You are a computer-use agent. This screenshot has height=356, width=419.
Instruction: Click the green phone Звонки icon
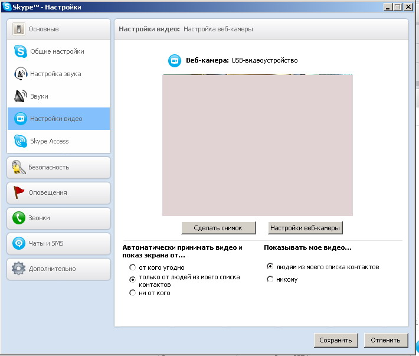coord(19,218)
